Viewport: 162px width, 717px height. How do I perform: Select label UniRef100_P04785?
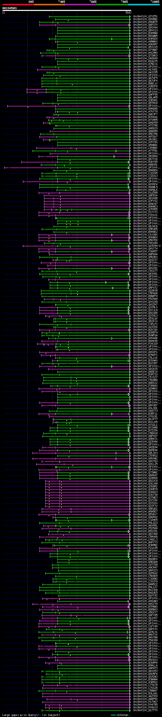coord(145,705)
